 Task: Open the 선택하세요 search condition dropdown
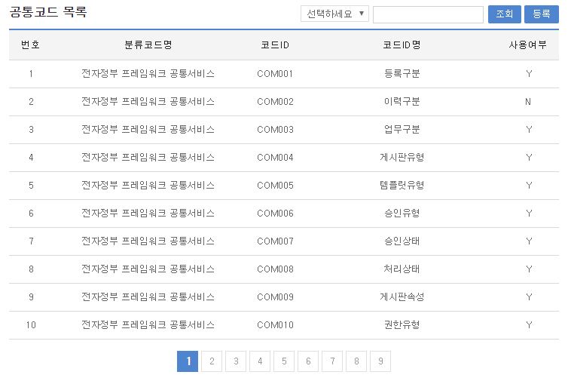click(334, 14)
